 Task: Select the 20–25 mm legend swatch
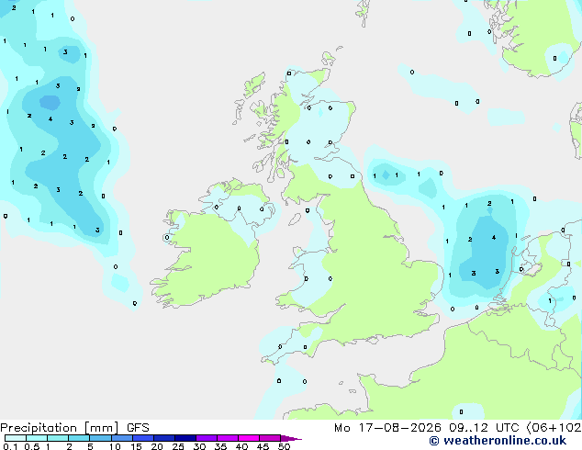pos(163,438)
